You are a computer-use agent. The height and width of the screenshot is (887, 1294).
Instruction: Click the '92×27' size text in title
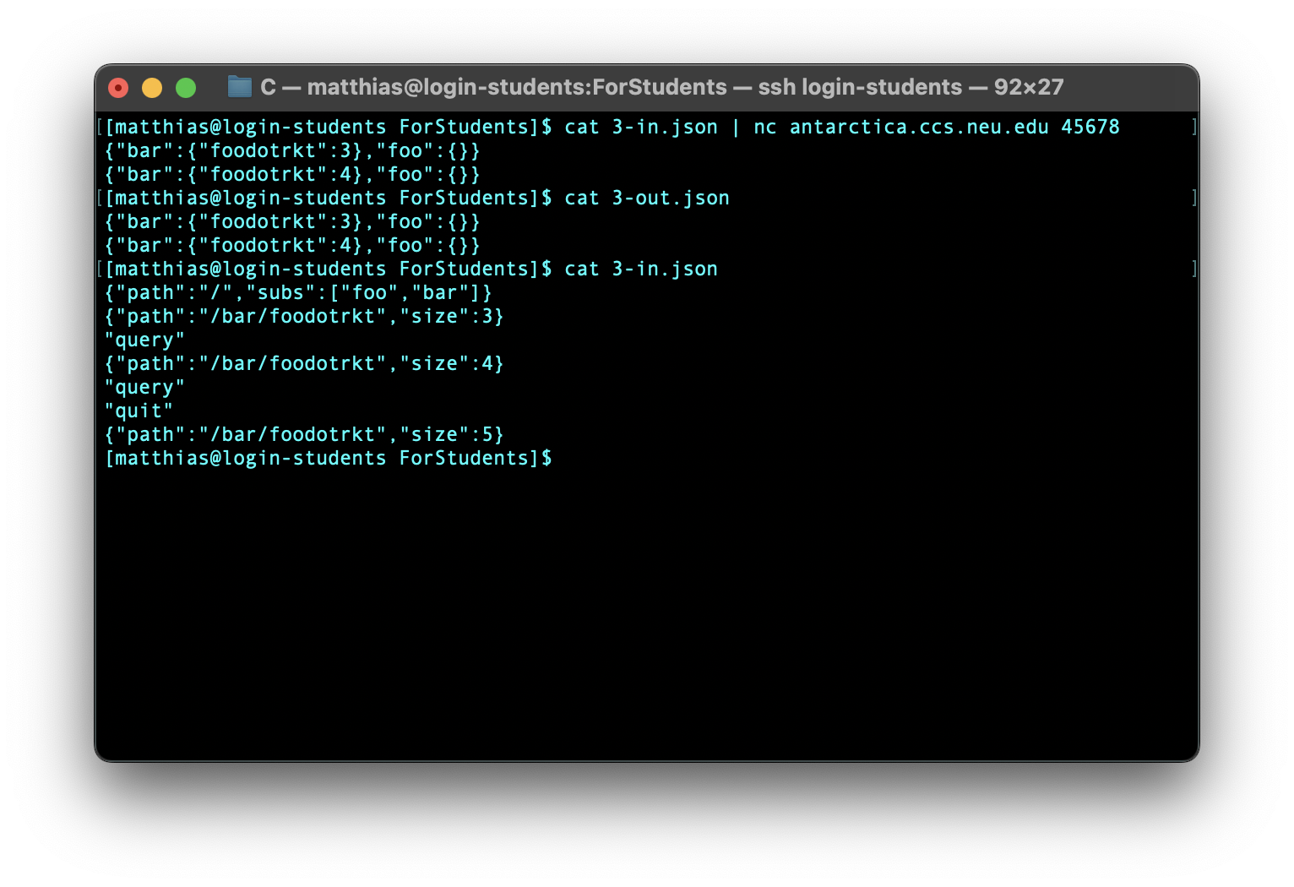tap(1028, 87)
